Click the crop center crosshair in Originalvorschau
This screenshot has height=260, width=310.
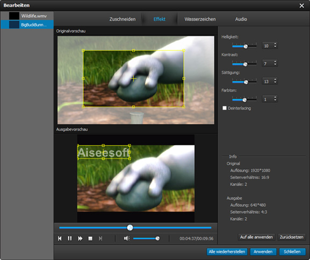click(133, 78)
